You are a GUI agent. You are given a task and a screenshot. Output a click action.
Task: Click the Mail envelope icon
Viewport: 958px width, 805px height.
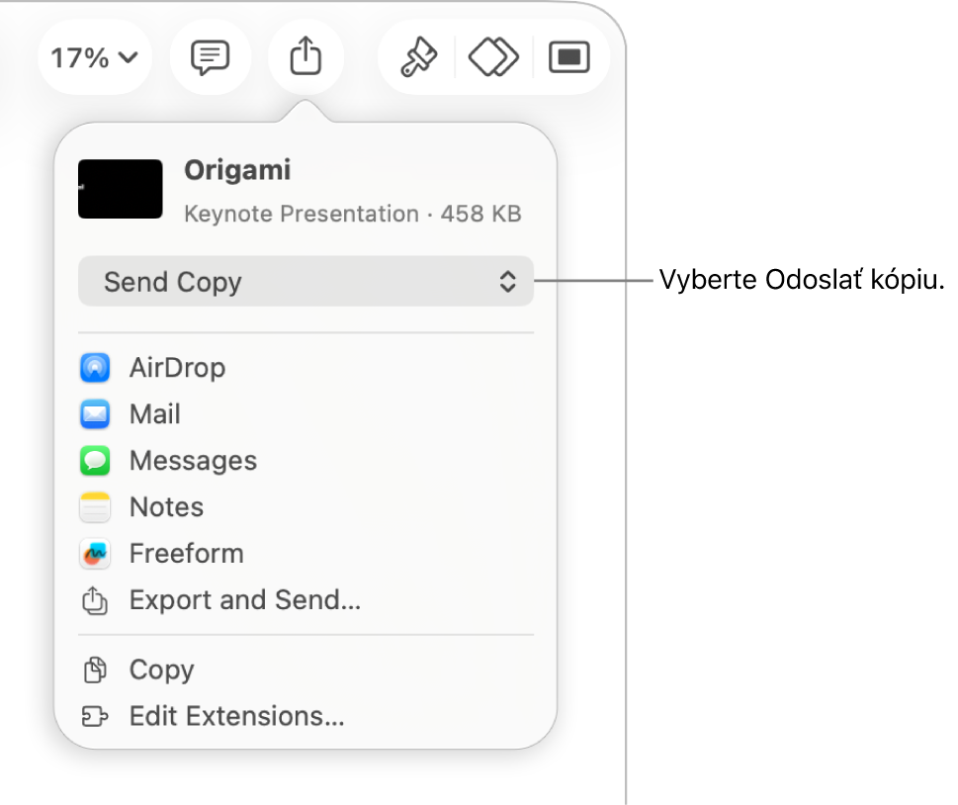coord(95,414)
